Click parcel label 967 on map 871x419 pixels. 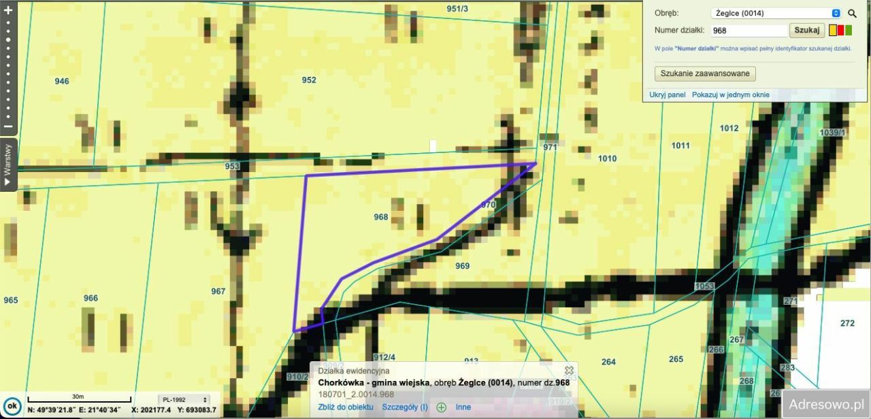[x=218, y=291]
